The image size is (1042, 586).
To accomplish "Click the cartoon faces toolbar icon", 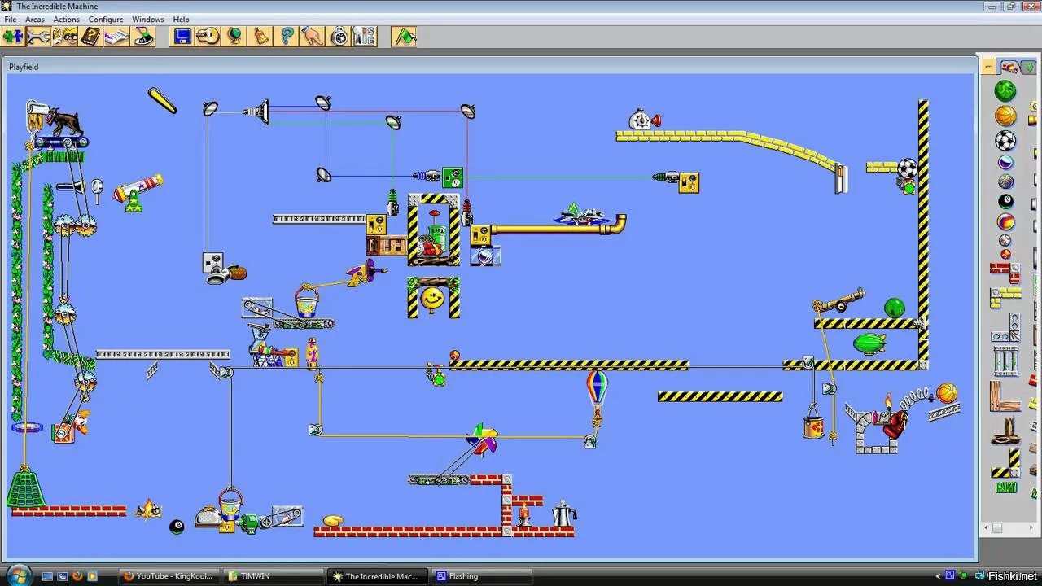I will pos(64,37).
